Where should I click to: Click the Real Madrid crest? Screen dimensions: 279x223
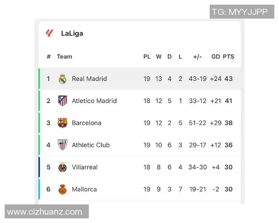[62, 79]
